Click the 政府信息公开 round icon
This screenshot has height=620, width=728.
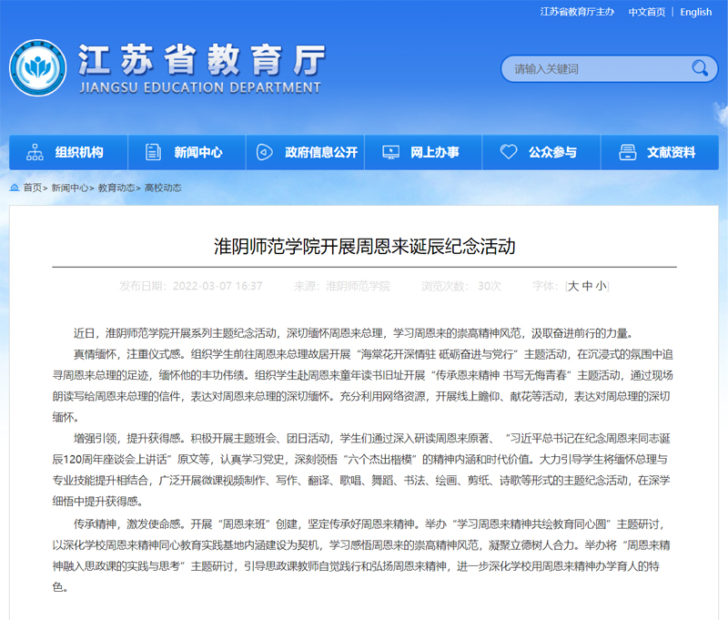coord(264,152)
